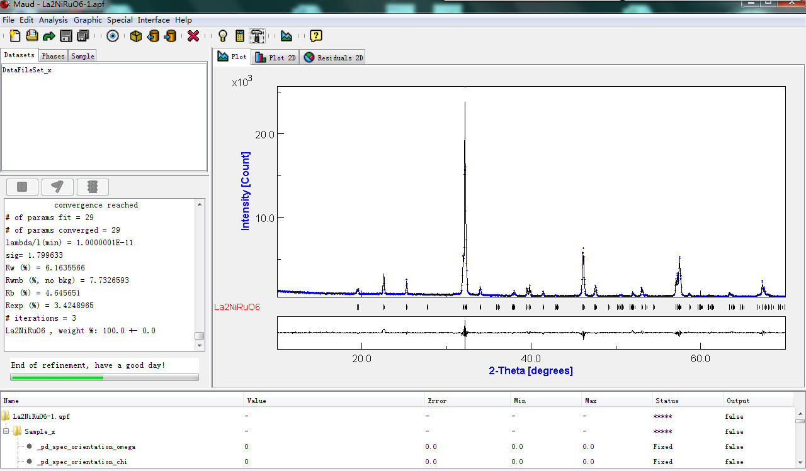806x471 pixels.
Task: Click the output log scroll down arrow
Action: (200, 345)
